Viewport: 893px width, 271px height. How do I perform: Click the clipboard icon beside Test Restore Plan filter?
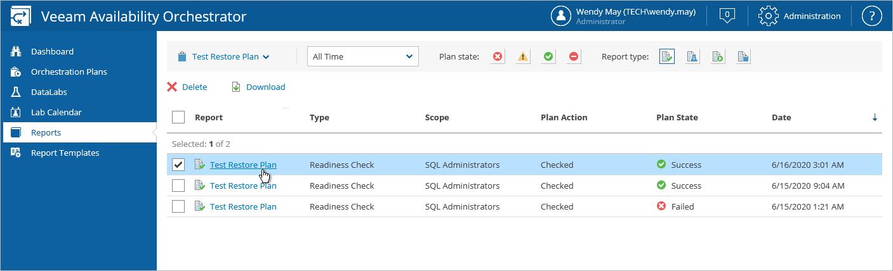[182, 56]
